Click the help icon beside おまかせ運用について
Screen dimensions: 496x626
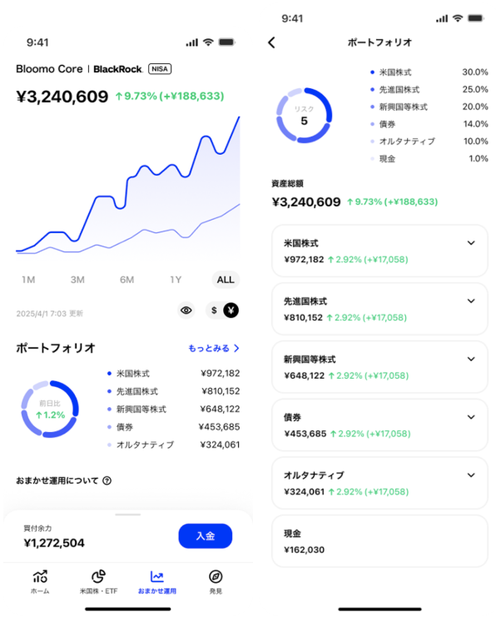[107, 480]
